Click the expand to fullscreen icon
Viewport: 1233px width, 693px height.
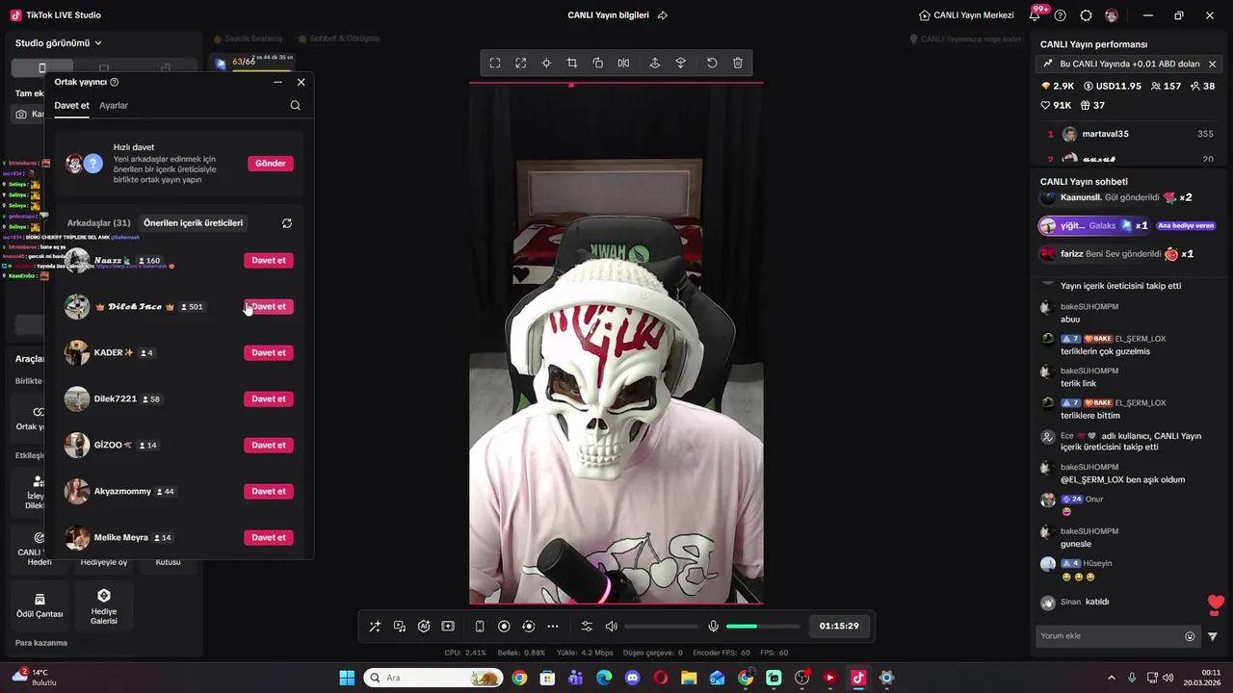tap(521, 63)
